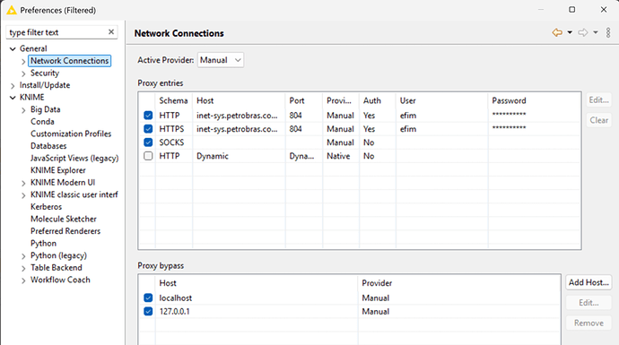Image resolution: width=619 pixels, height=345 pixels.
Task: Open the Active Provider dropdown
Action: pyautogui.click(x=221, y=60)
